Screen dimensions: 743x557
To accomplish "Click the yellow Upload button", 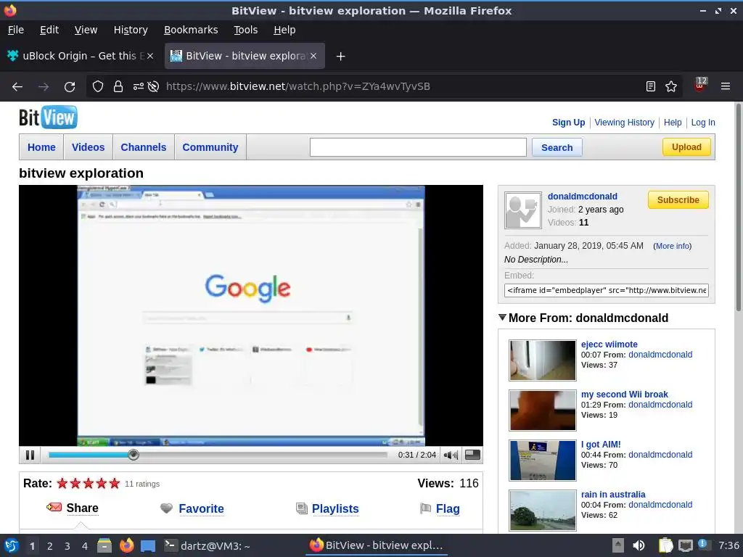I will coord(686,147).
